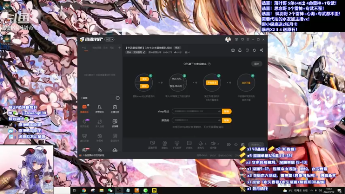Screen dimensions: 345x194
Task: Add screen capture source in bottom bar
Action: pos(152,145)
